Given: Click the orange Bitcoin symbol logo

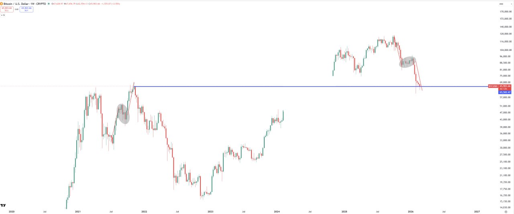Looking at the screenshot, I should tap(2, 4).
